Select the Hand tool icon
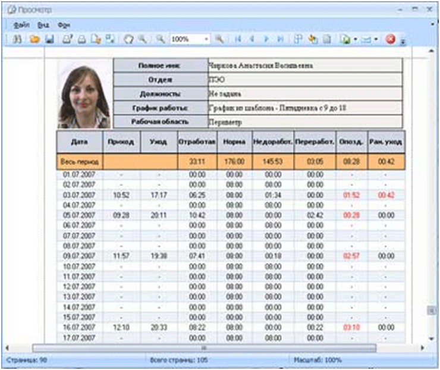This screenshot has width=440, height=370. [x=128, y=39]
